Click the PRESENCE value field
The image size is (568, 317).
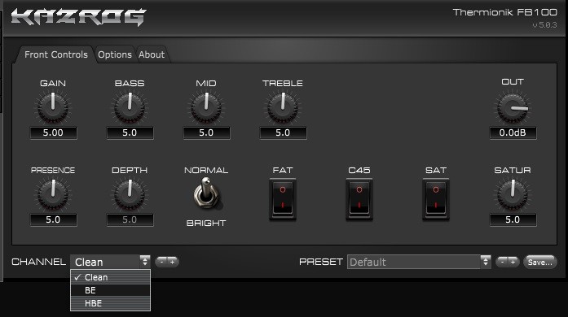point(53,219)
